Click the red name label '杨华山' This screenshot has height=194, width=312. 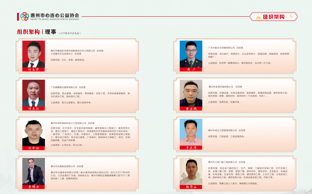pyautogui.click(x=191, y=187)
